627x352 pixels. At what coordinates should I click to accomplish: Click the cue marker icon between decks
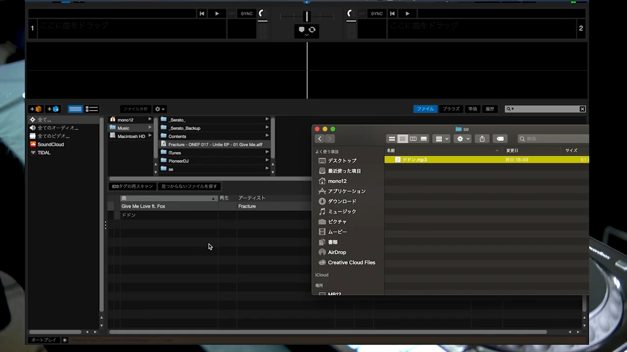point(302,30)
